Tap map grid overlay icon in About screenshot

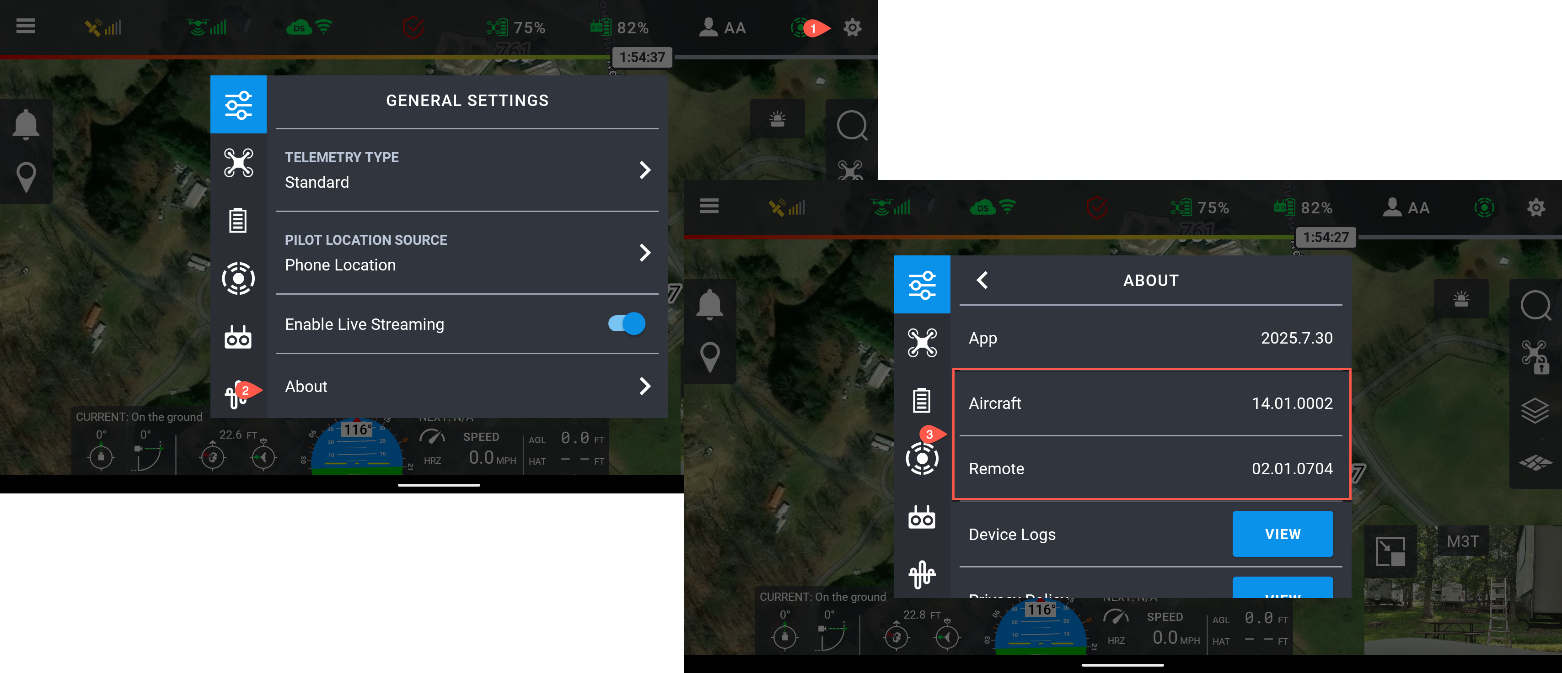click(1535, 463)
